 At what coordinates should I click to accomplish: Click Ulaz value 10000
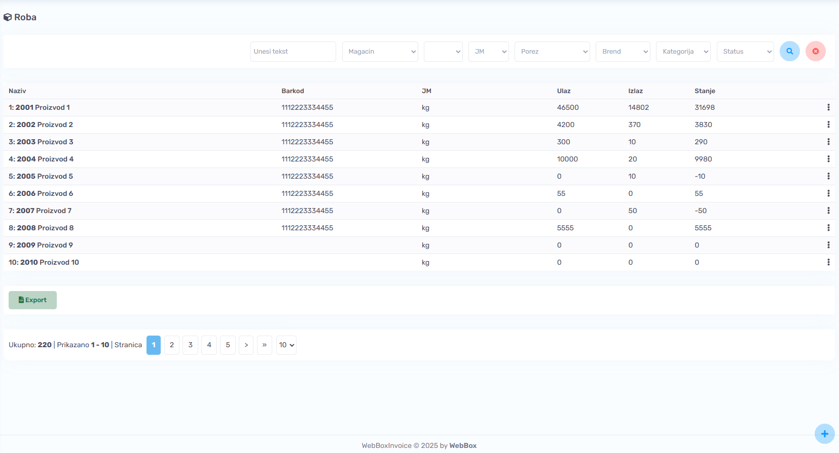point(567,159)
